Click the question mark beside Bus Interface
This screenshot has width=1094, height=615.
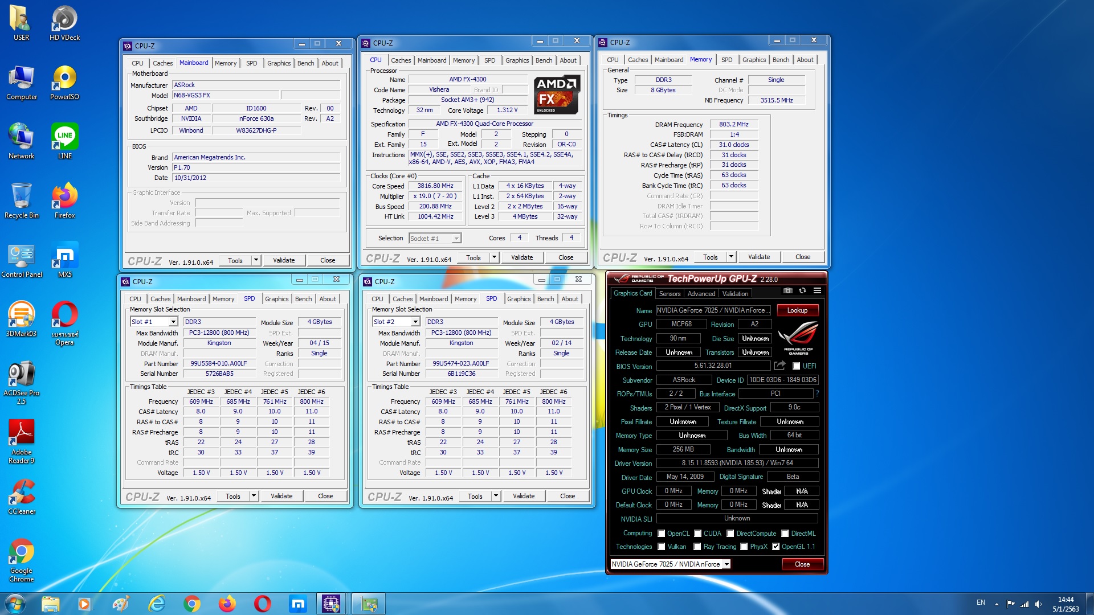817,393
